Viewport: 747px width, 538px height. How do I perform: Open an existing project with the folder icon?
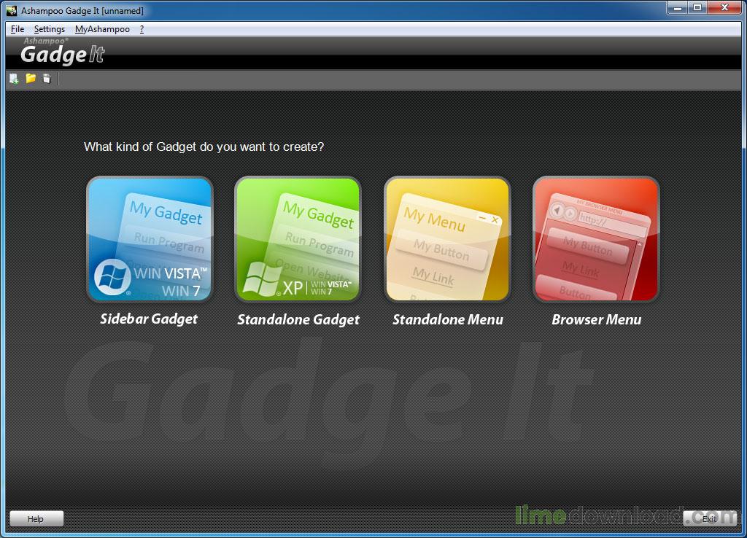pyautogui.click(x=29, y=78)
